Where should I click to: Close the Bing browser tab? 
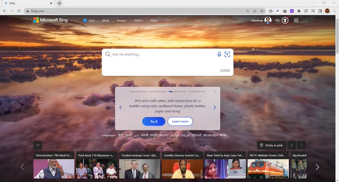tap(51, 3)
